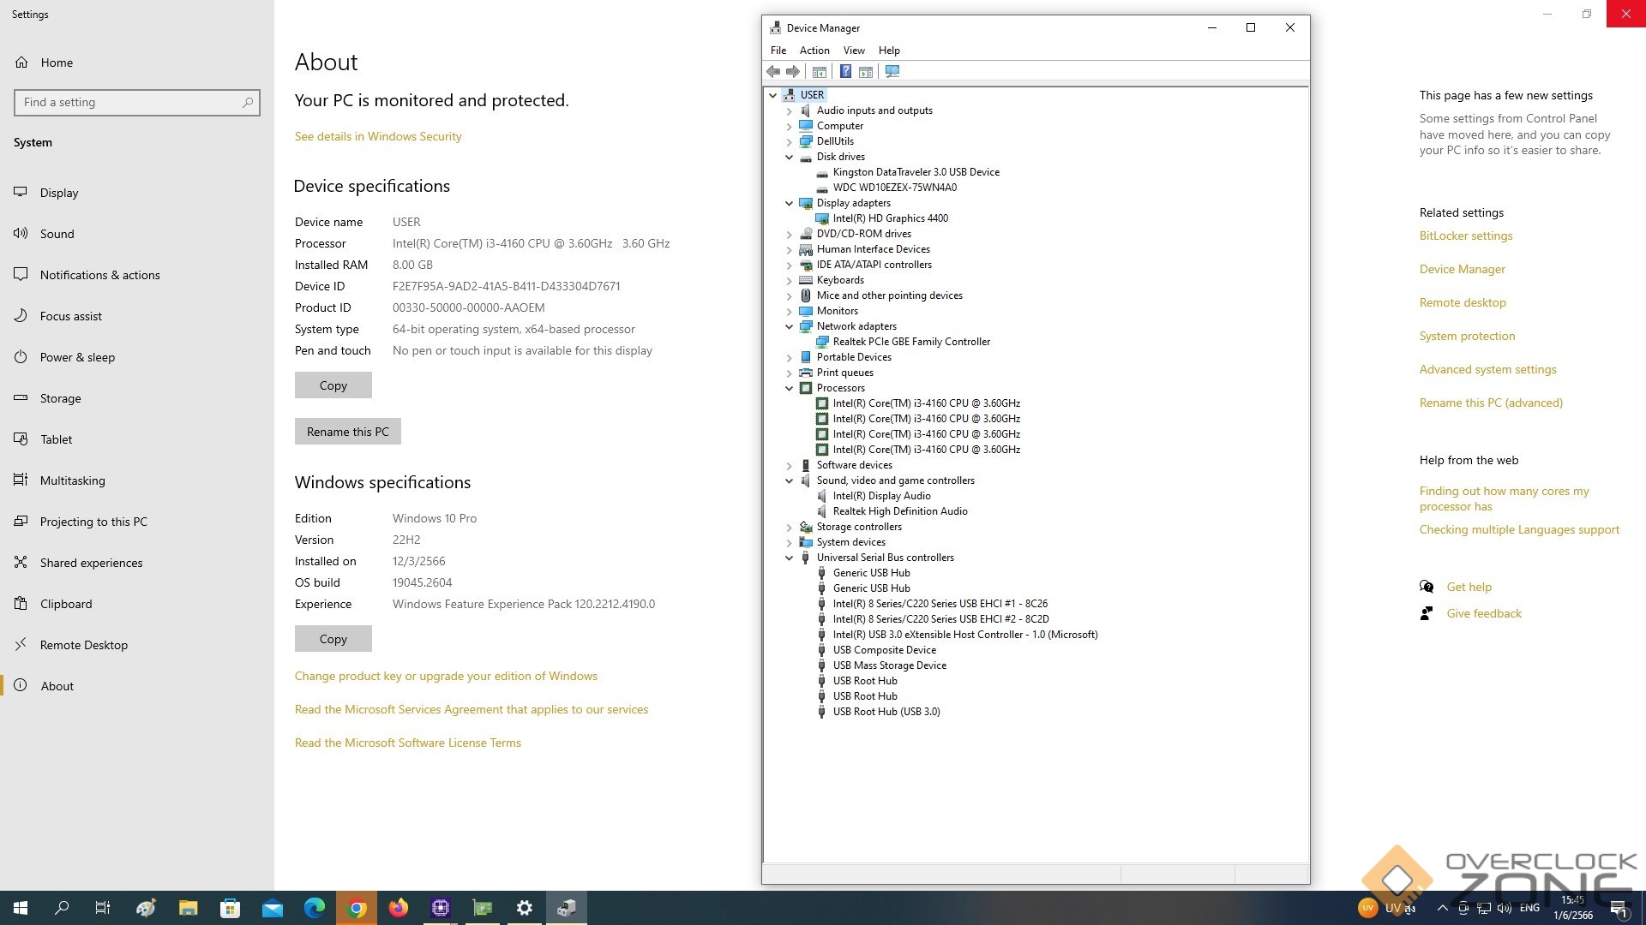Collapse Universal Serial Bus controllers node
This screenshot has height=925, width=1646.
[790, 558]
